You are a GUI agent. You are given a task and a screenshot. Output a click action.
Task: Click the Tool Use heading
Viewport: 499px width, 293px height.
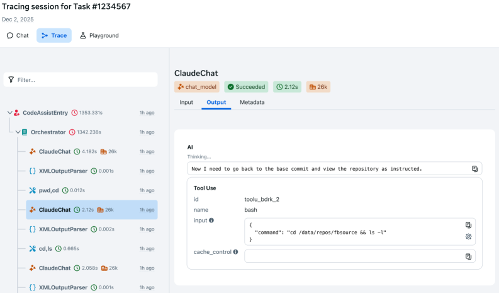coord(205,188)
